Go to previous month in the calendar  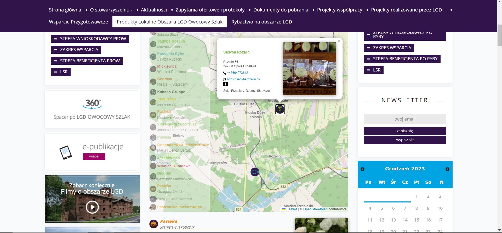[362, 169]
